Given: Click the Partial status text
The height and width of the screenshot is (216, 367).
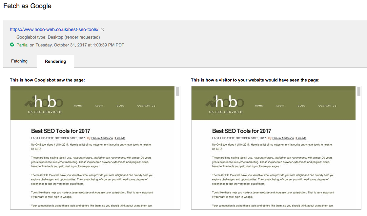Looking at the screenshot, I should coord(23,45).
